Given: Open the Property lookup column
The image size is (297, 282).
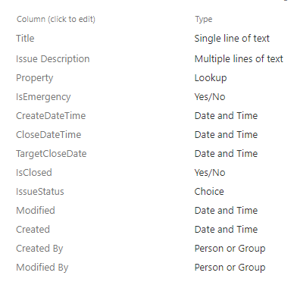Looking at the screenshot, I should point(35,78).
